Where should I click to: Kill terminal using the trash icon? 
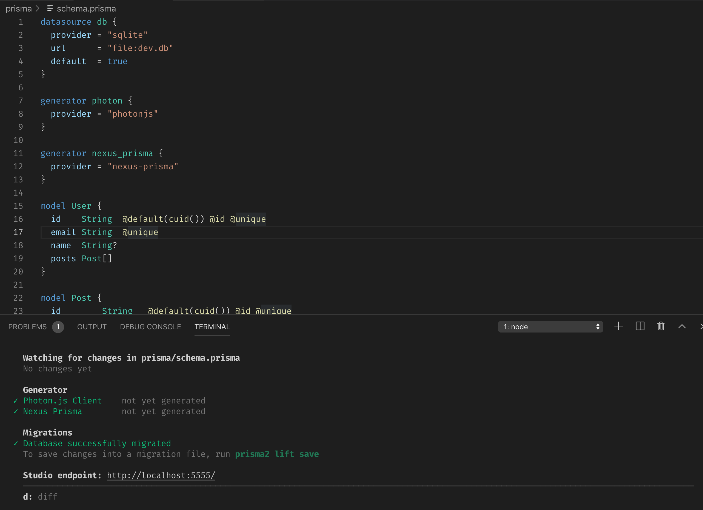tap(661, 326)
